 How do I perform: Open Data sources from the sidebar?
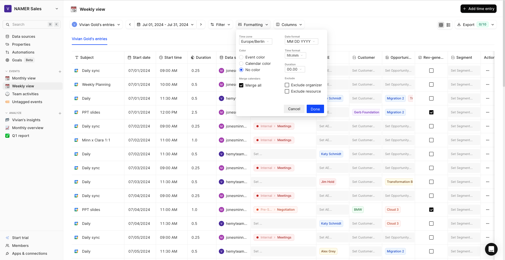click(x=24, y=36)
